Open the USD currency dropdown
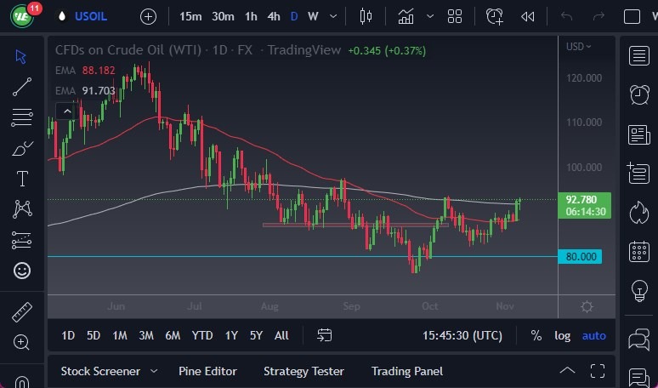Image resolution: width=658 pixels, height=388 pixels. (580, 47)
